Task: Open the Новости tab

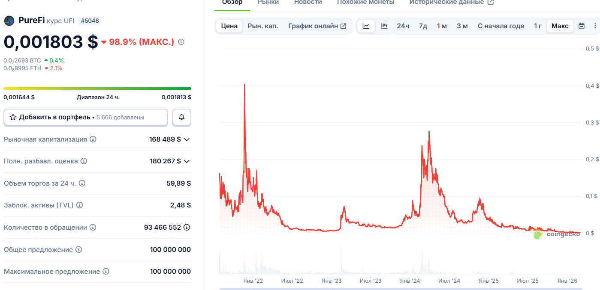Action: (x=308, y=3)
